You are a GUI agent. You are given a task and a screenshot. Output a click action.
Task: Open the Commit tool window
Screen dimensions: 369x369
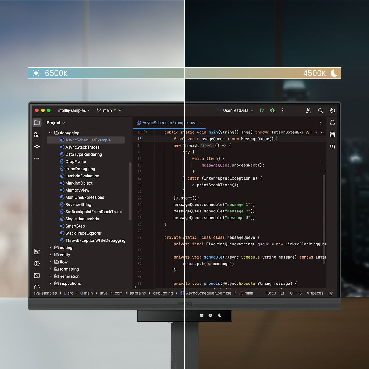click(x=37, y=147)
